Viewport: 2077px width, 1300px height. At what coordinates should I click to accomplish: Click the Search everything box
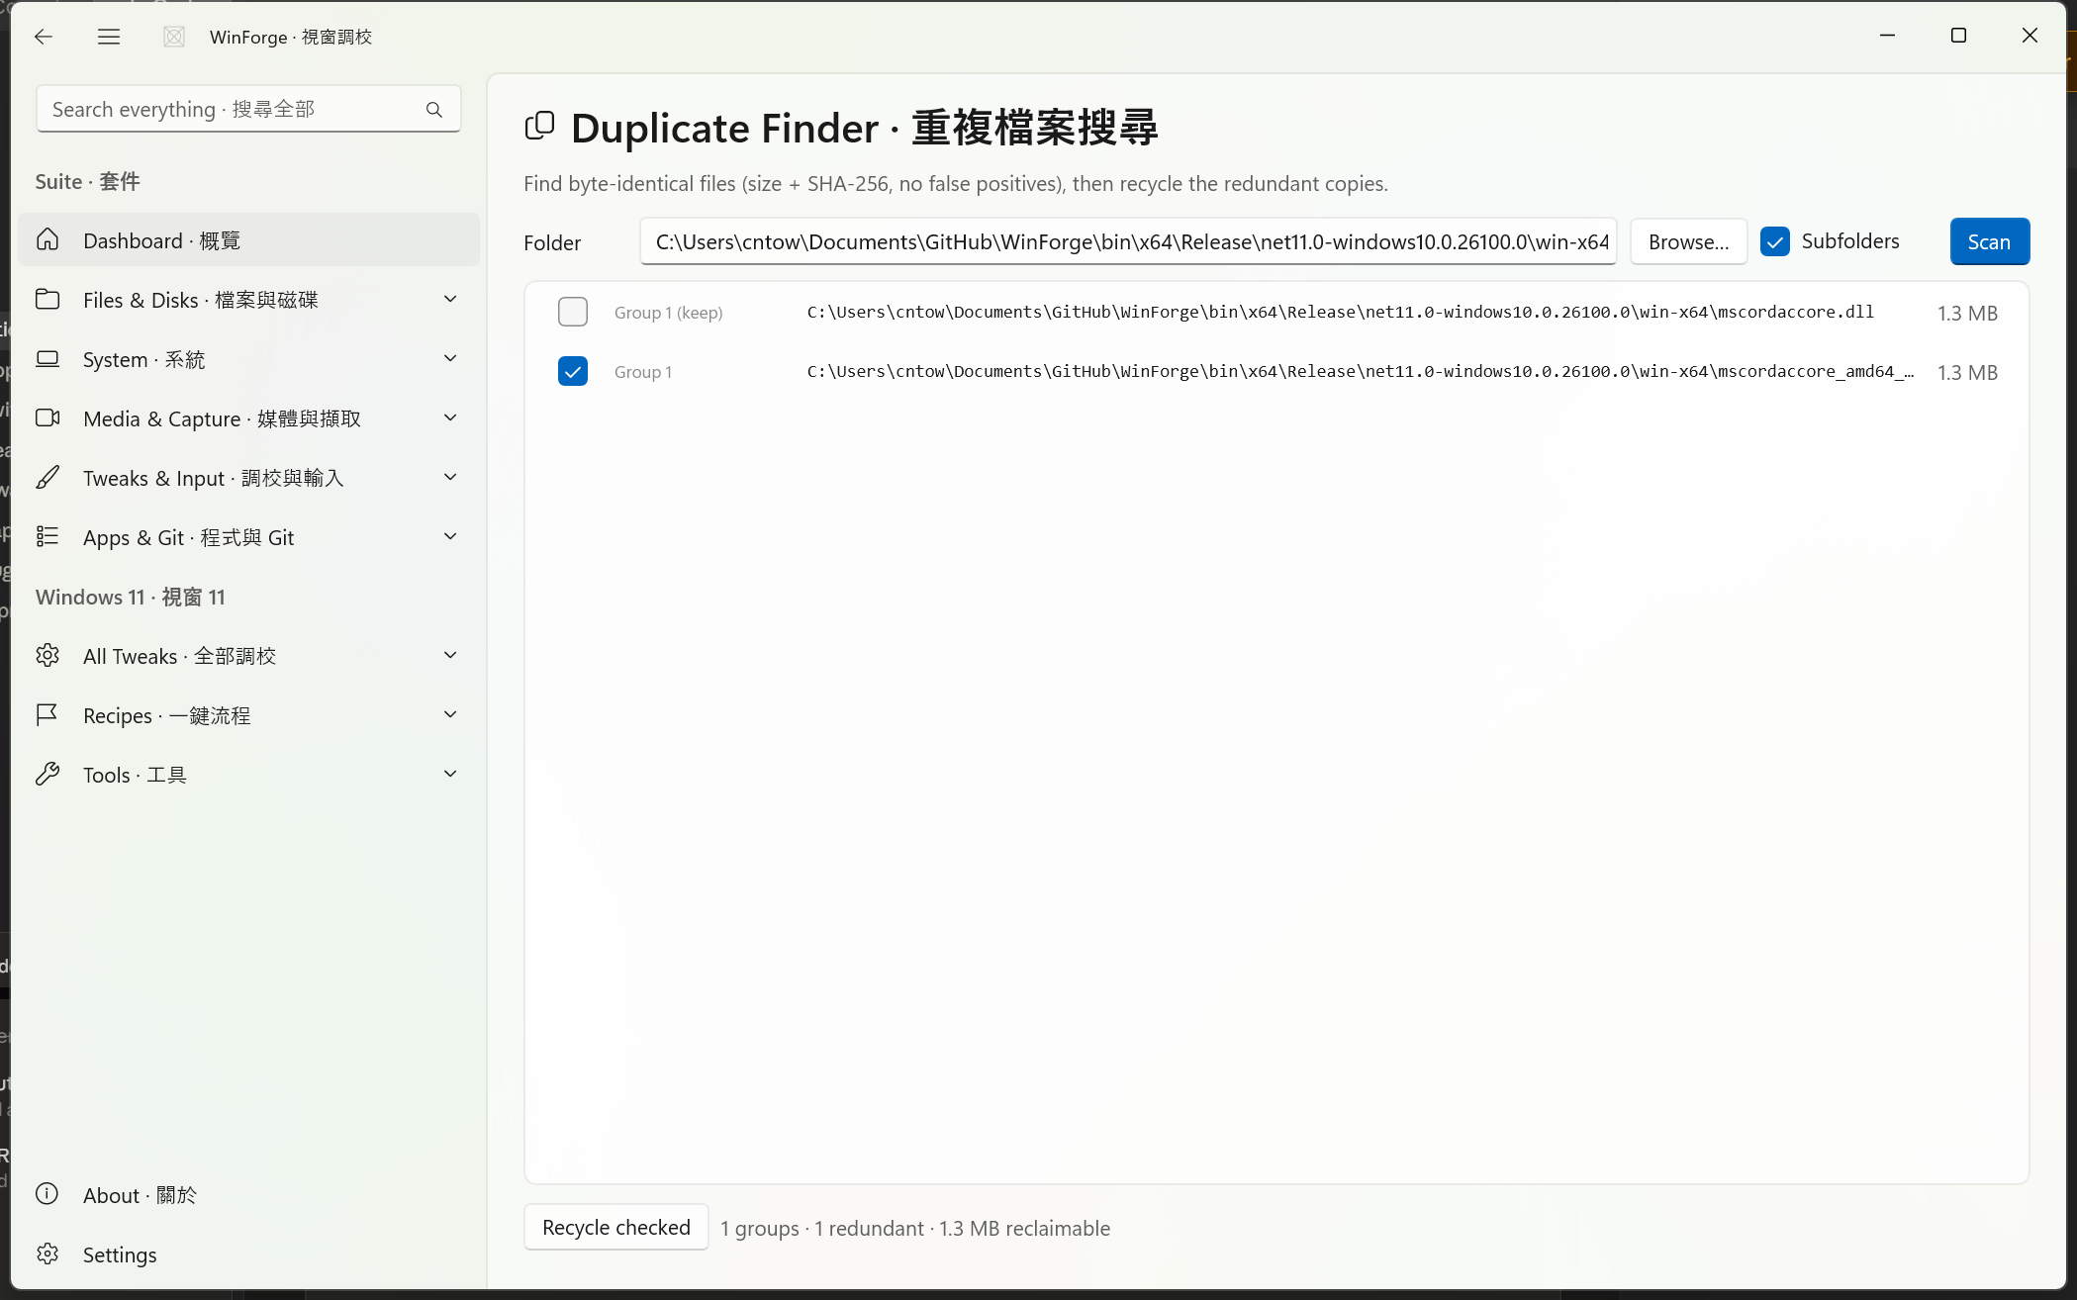(248, 109)
